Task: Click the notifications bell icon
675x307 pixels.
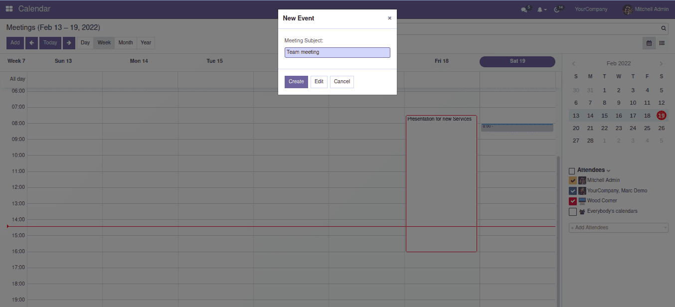Action: [x=540, y=9]
